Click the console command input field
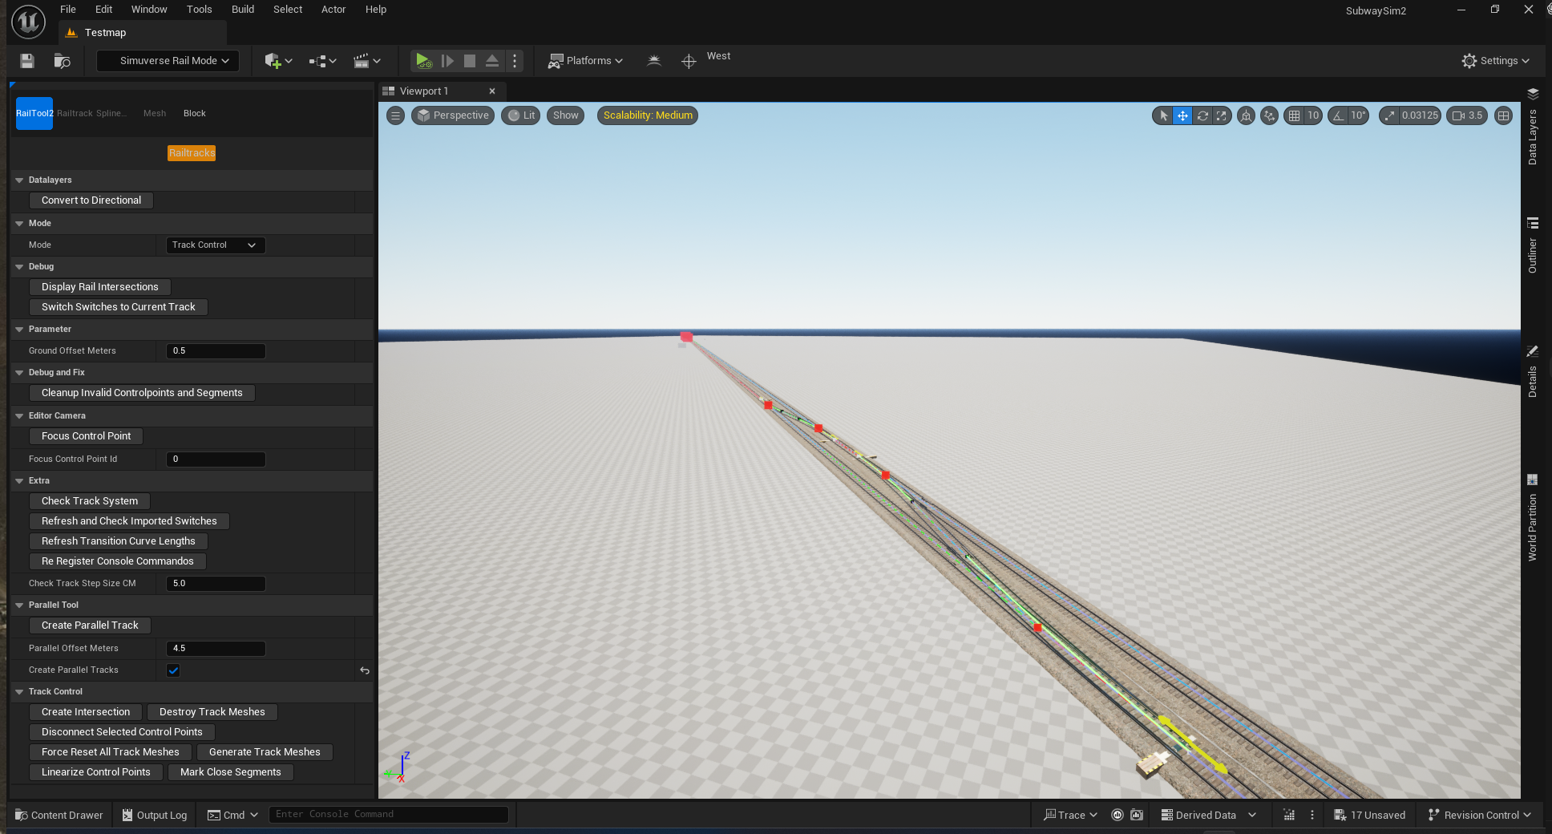Image resolution: width=1552 pixels, height=834 pixels. pyautogui.click(x=389, y=815)
